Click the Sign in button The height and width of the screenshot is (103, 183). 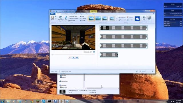149,18
